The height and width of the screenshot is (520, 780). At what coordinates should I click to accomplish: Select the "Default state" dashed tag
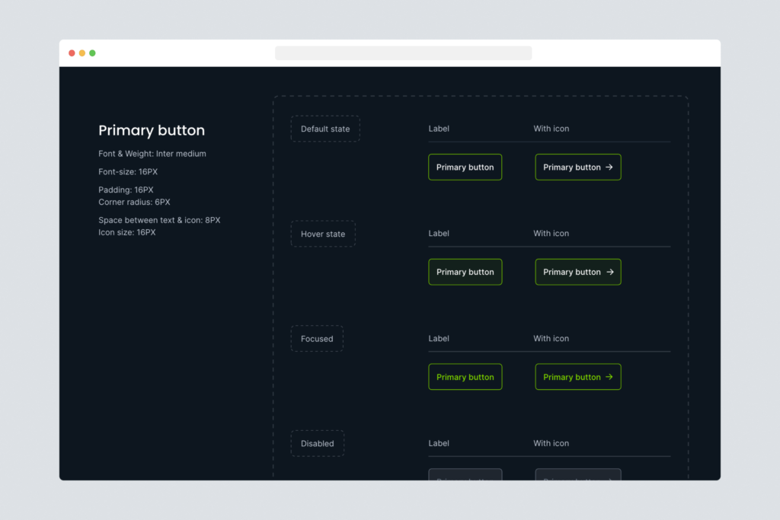[x=325, y=129]
